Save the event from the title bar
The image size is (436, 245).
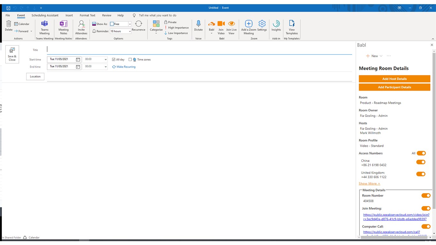(x=8, y=8)
